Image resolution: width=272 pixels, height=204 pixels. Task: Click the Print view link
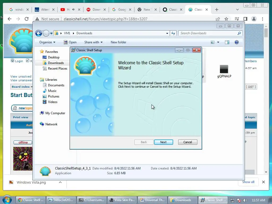(20, 117)
